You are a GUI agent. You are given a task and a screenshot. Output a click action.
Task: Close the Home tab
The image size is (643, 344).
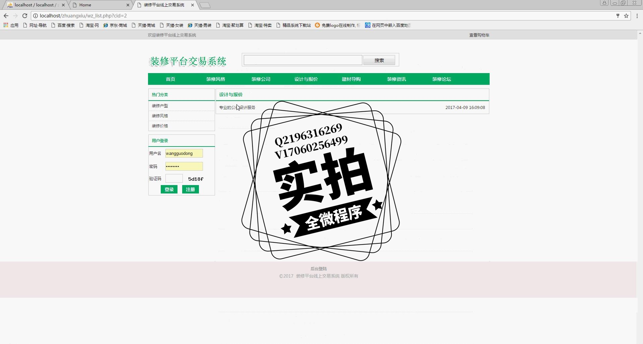[x=128, y=5]
